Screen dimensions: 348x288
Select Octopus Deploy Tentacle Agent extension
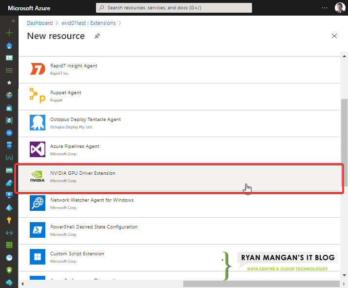point(179,123)
